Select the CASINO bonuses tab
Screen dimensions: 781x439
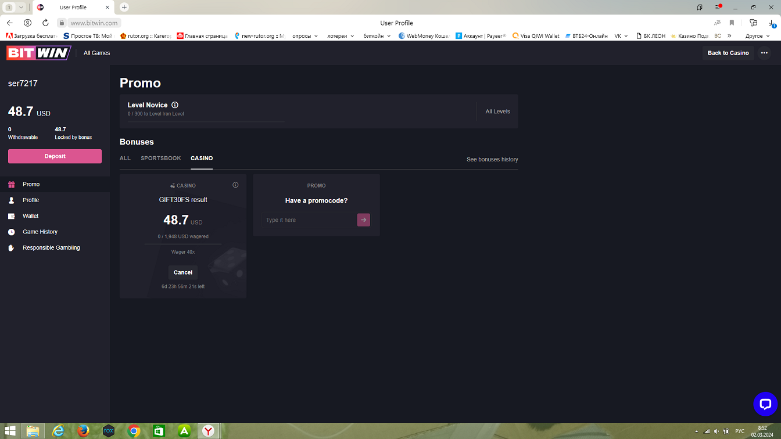click(202, 159)
